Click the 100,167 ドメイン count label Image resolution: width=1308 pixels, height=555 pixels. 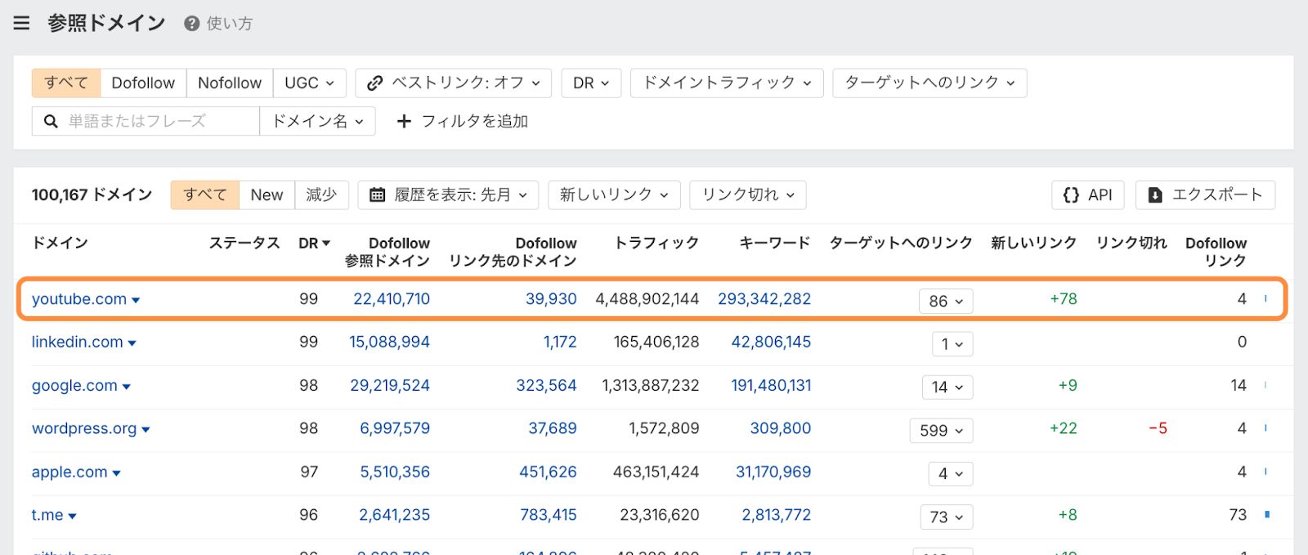click(x=92, y=195)
